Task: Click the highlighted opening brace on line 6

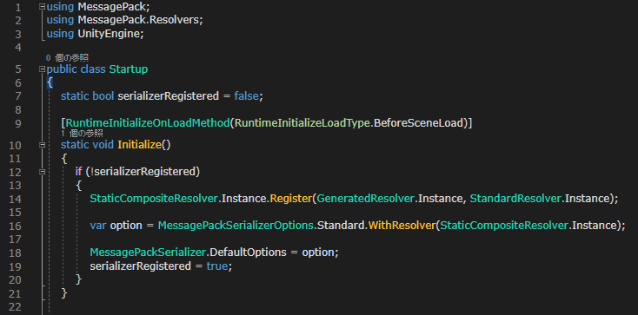Action: (50, 83)
